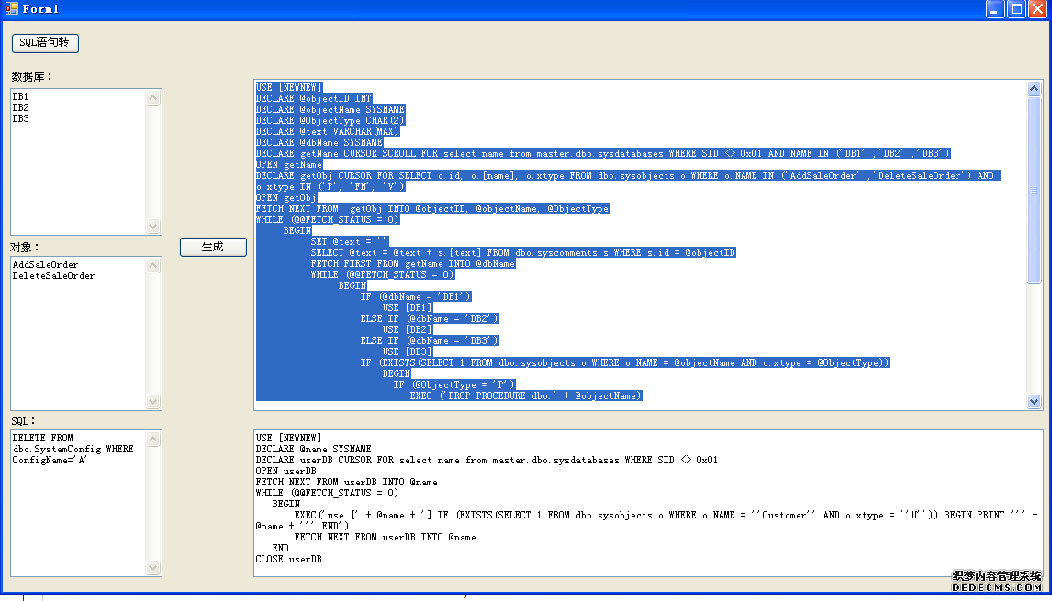Click the SQL box scroll-down arrow
The height and width of the screenshot is (601, 1052).
(153, 568)
